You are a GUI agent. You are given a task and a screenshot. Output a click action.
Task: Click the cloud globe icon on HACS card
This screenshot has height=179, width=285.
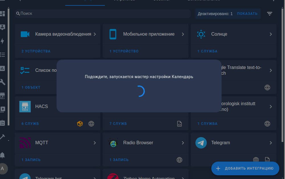(91, 124)
